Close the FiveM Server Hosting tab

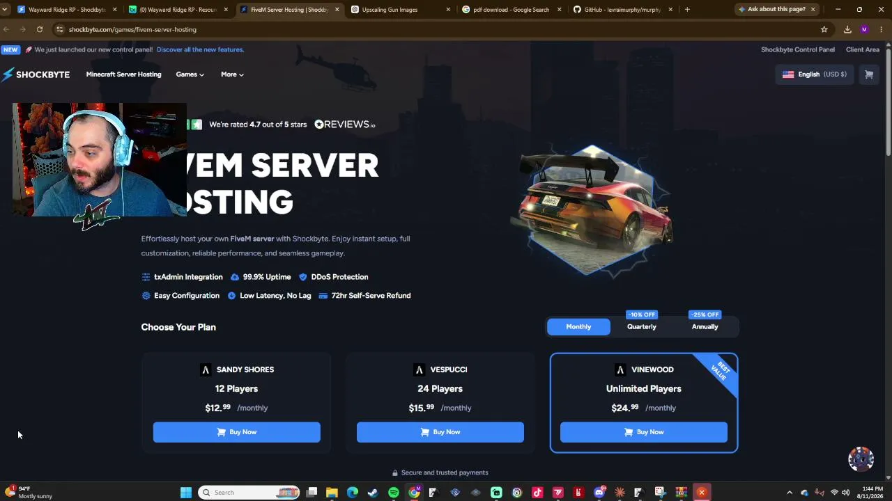coord(337,10)
